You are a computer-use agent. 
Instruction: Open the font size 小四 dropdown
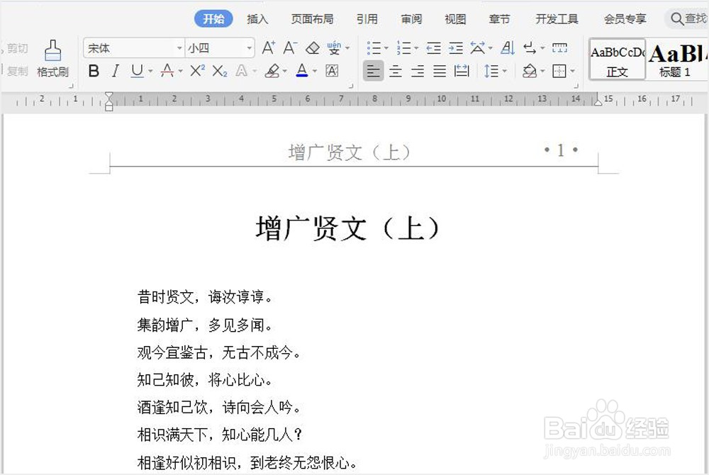(249, 48)
